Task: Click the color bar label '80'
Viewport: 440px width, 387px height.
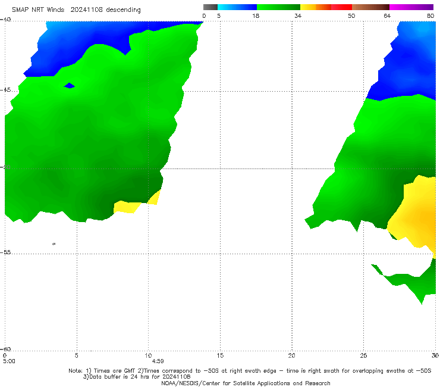Action: click(x=430, y=16)
